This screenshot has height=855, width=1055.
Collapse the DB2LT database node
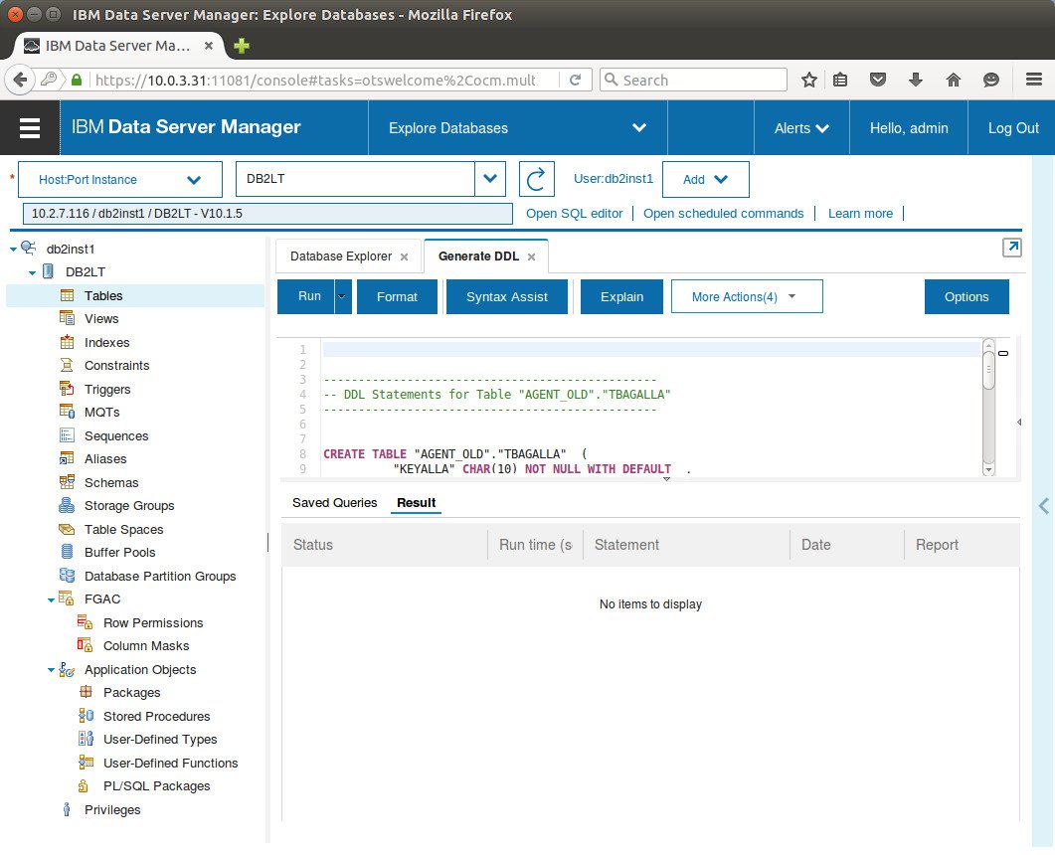pyautogui.click(x=32, y=273)
